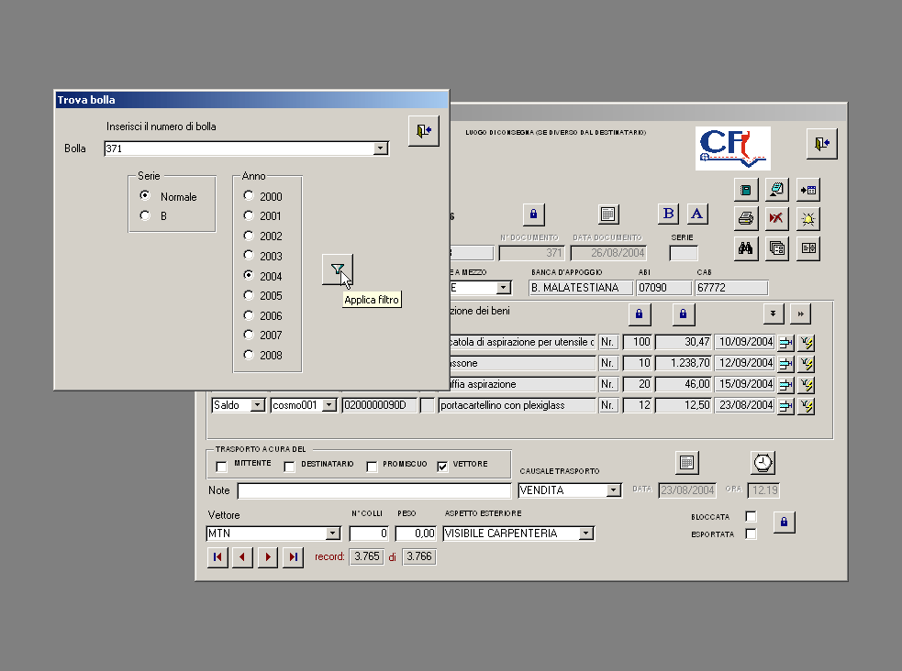The height and width of the screenshot is (671, 902).
Task: Check the Promiscuo checkbox
Action: (372, 467)
